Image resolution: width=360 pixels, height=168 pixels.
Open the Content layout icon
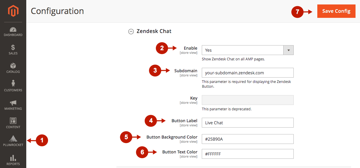[x=13, y=121]
